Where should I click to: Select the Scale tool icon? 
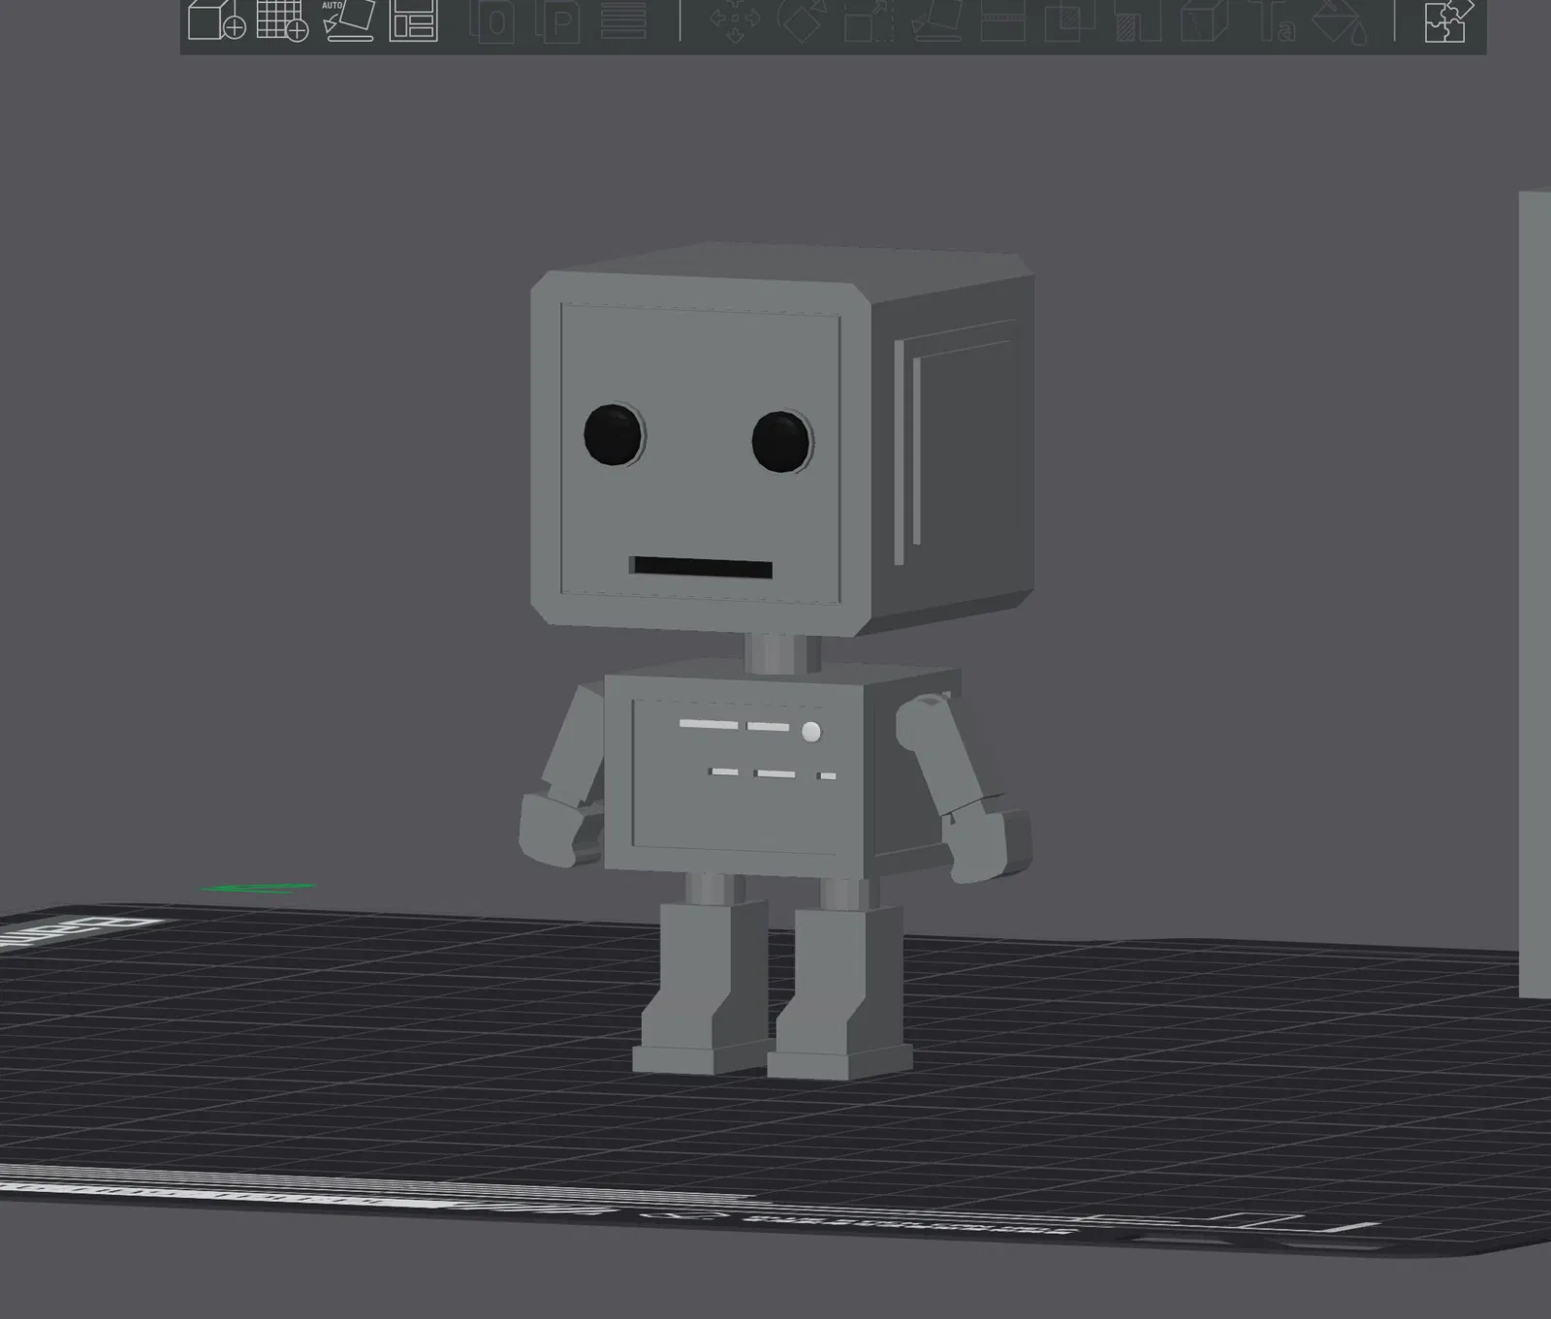pyautogui.click(x=868, y=20)
